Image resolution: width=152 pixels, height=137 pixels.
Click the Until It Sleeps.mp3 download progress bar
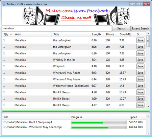[99, 122]
